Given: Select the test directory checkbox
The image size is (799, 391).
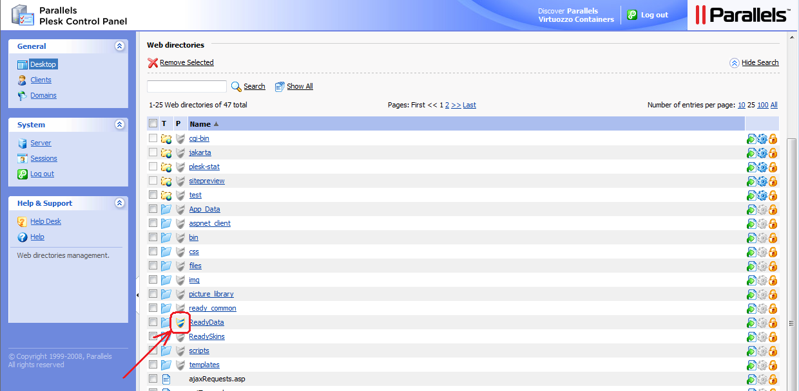Looking at the screenshot, I should (153, 195).
